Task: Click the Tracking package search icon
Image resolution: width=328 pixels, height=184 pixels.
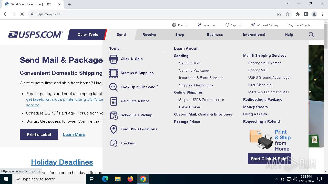Action: click(114, 143)
